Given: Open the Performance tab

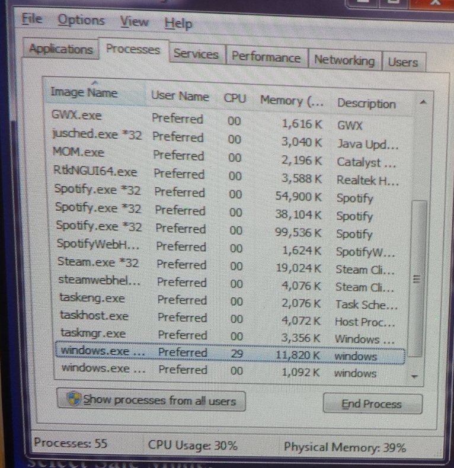Looking at the screenshot, I should (267, 57).
